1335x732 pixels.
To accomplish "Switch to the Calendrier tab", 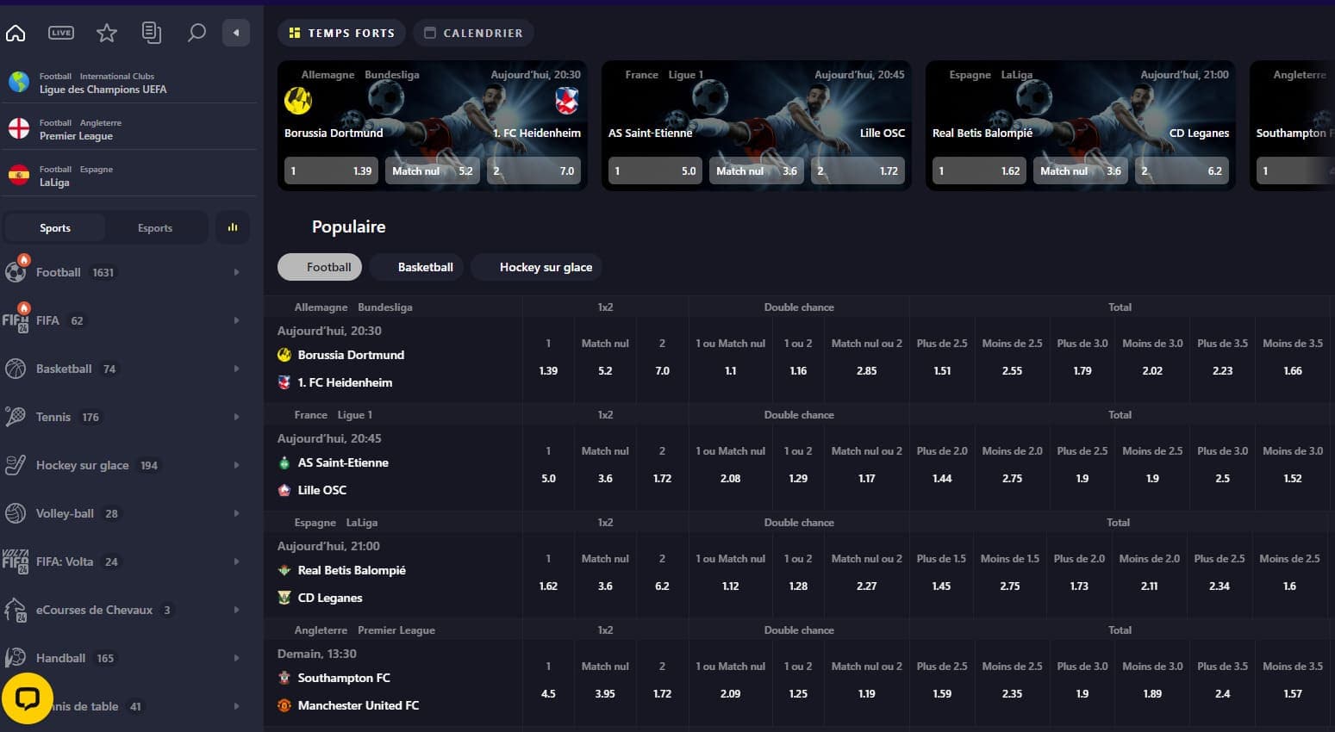I will click(x=473, y=33).
